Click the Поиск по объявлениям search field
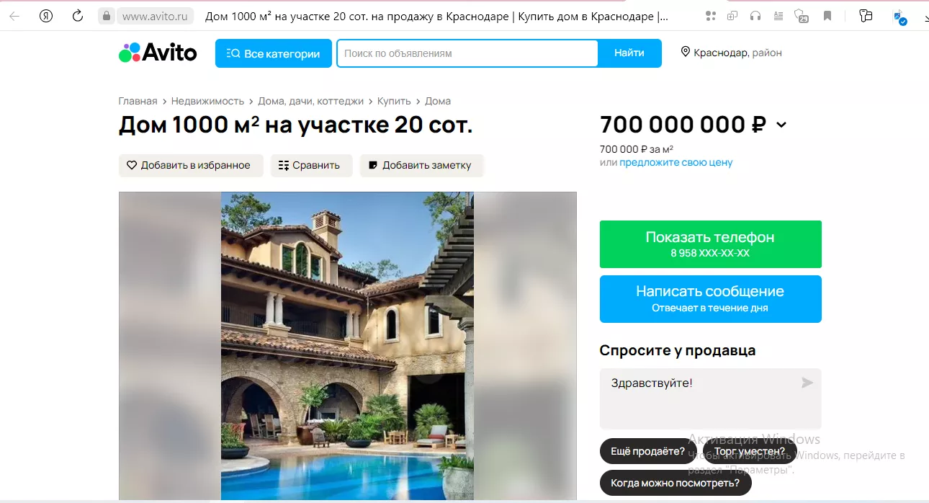Viewport: 929px width, 503px height. 467,53
